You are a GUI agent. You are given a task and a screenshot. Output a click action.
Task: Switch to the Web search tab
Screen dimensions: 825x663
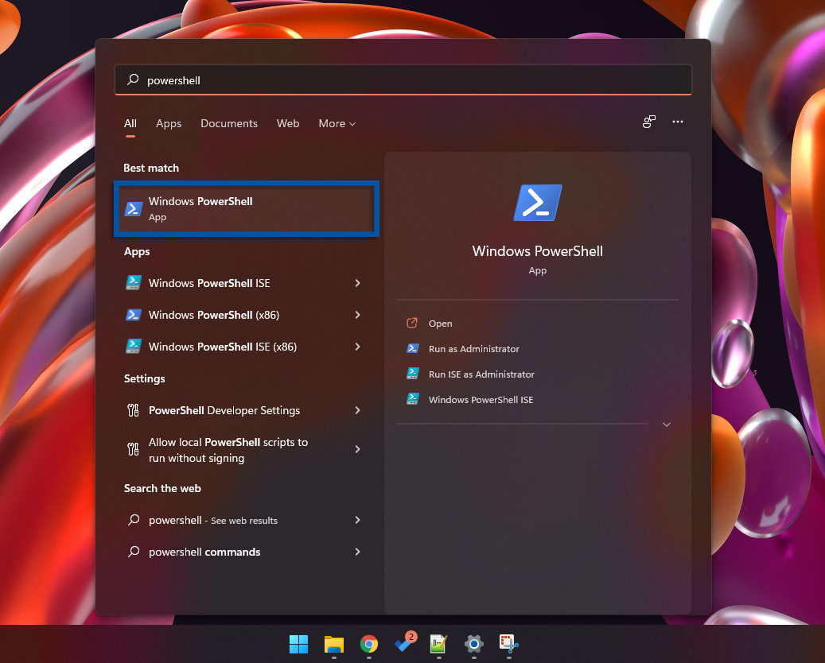288,123
